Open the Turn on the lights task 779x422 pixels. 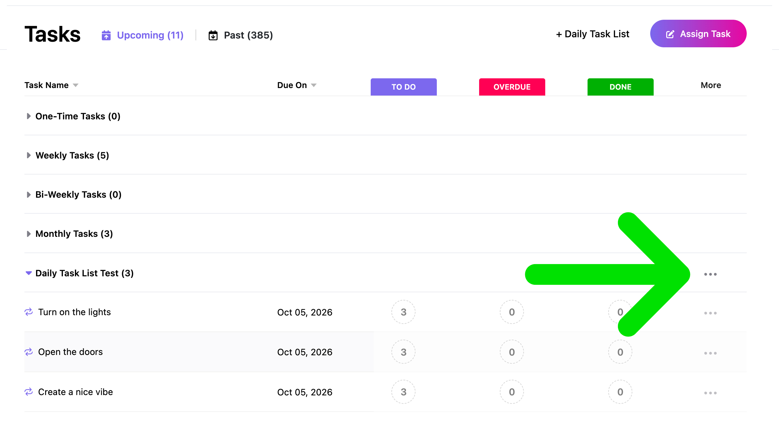point(75,312)
